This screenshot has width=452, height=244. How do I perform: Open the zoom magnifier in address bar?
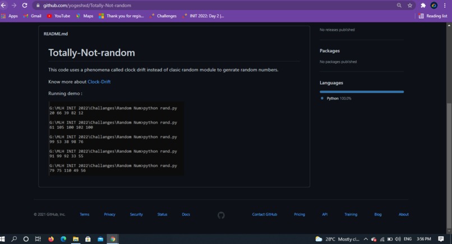pyautogui.click(x=399, y=6)
